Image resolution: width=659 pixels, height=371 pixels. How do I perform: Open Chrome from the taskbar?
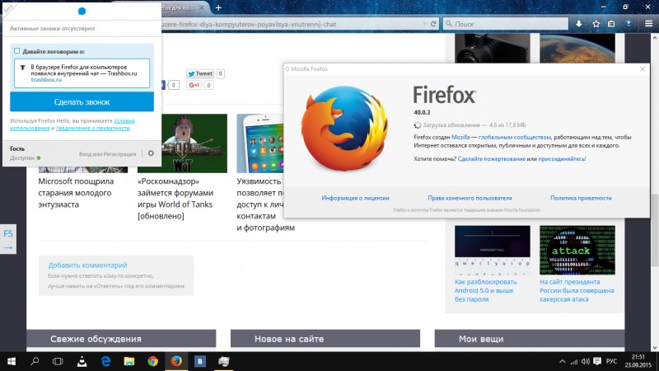click(152, 360)
